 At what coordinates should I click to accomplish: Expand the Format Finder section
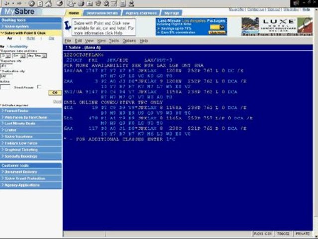pos(31,111)
